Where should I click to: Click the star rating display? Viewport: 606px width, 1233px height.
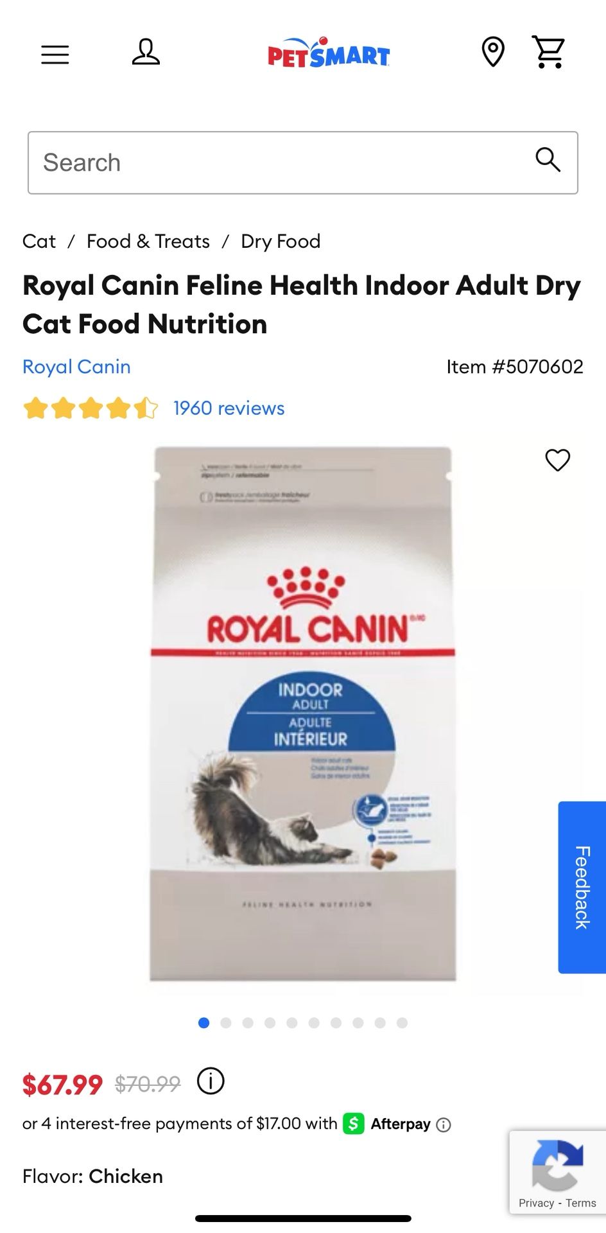tap(91, 408)
